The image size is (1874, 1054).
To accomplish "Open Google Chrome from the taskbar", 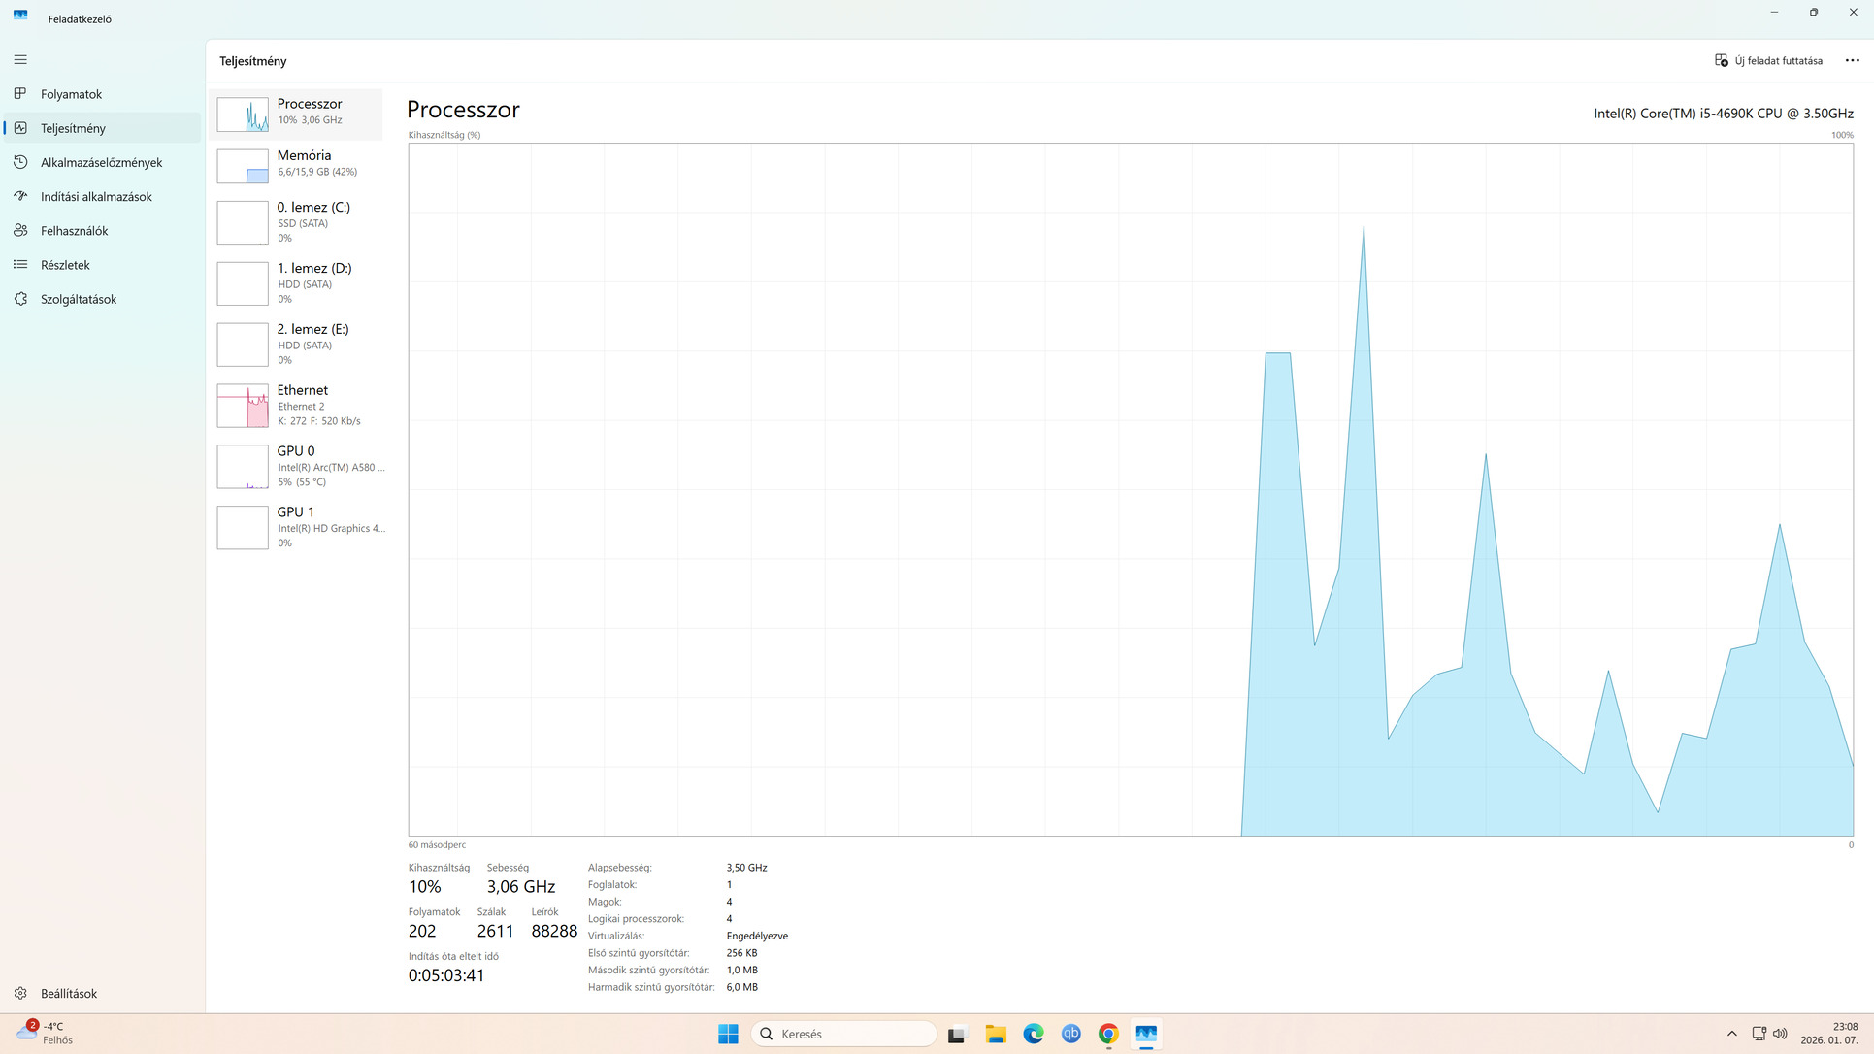I will tap(1108, 1034).
